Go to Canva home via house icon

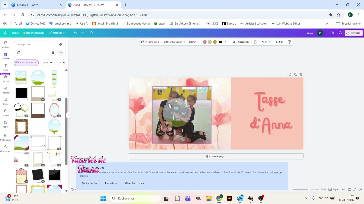coord(6,33)
